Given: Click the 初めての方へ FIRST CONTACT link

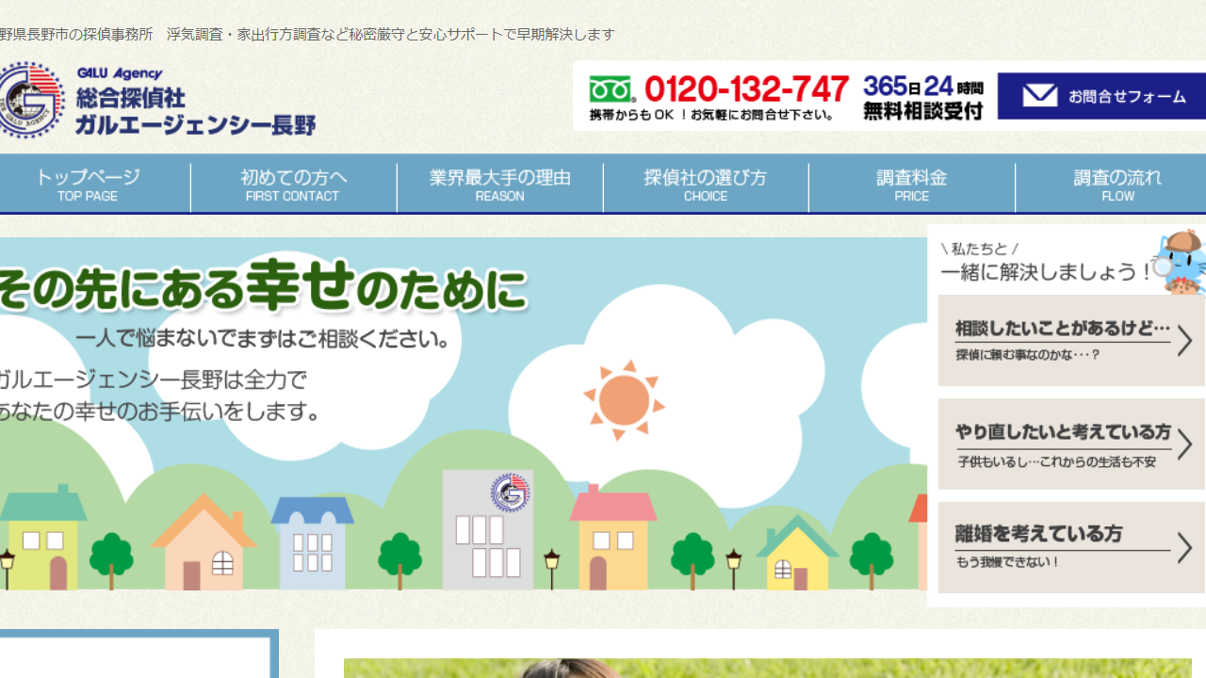Looking at the screenshot, I should point(293,185).
